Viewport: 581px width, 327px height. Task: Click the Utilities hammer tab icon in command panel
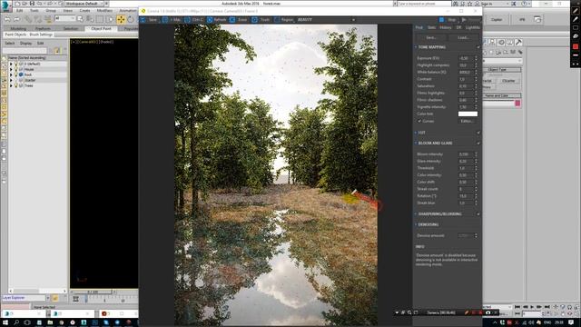coord(518,43)
